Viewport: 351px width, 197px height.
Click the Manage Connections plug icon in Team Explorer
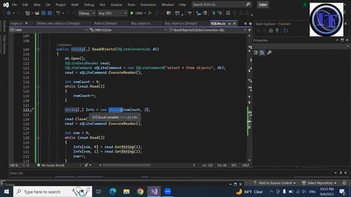coord(277,31)
